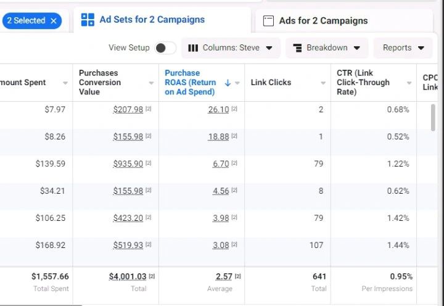Remove the 2 Selected filter chip
Viewport: 444px width, 306px height.
click(x=54, y=21)
